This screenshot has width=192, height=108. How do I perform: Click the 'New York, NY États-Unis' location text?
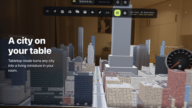point(142,12)
